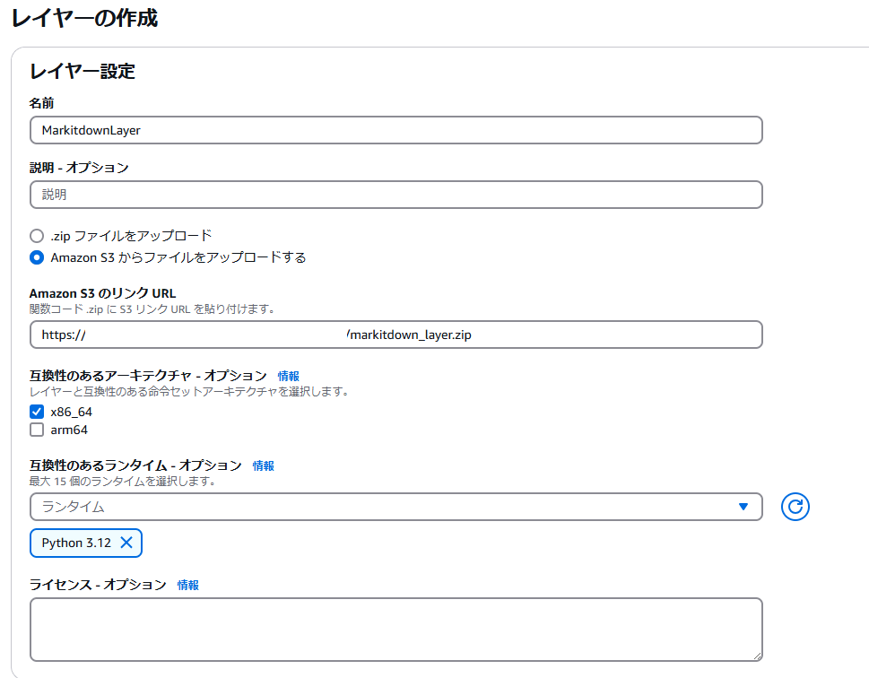This screenshot has width=869, height=678.
Task: Click inside the license text area
Action: [x=395, y=628]
